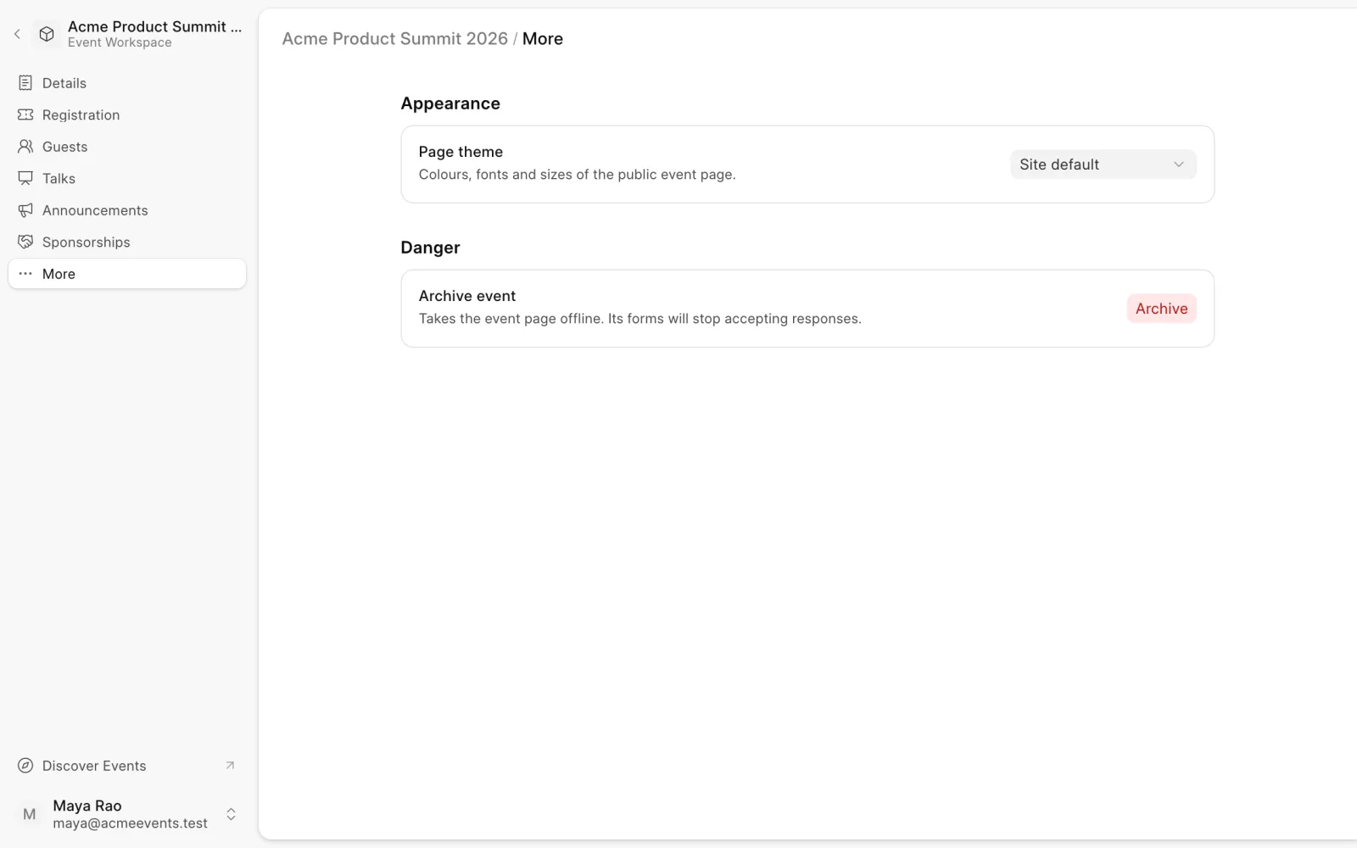The height and width of the screenshot is (848, 1357).
Task: Click the Talks presentation icon
Action: pos(25,178)
